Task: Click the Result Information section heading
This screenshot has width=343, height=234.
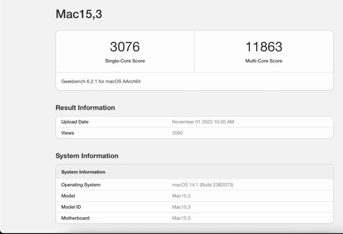Action: [x=85, y=108]
